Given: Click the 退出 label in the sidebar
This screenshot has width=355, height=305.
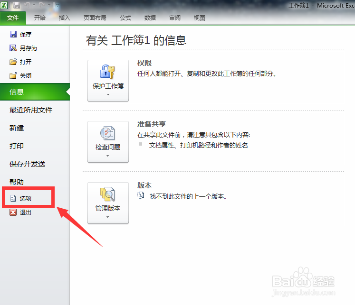Looking at the screenshot, I should (x=26, y=213).
